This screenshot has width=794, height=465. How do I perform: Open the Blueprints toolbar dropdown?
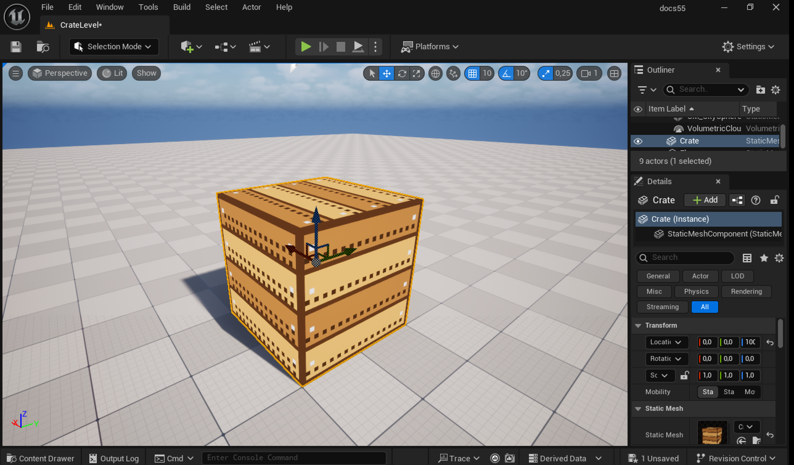226,47
